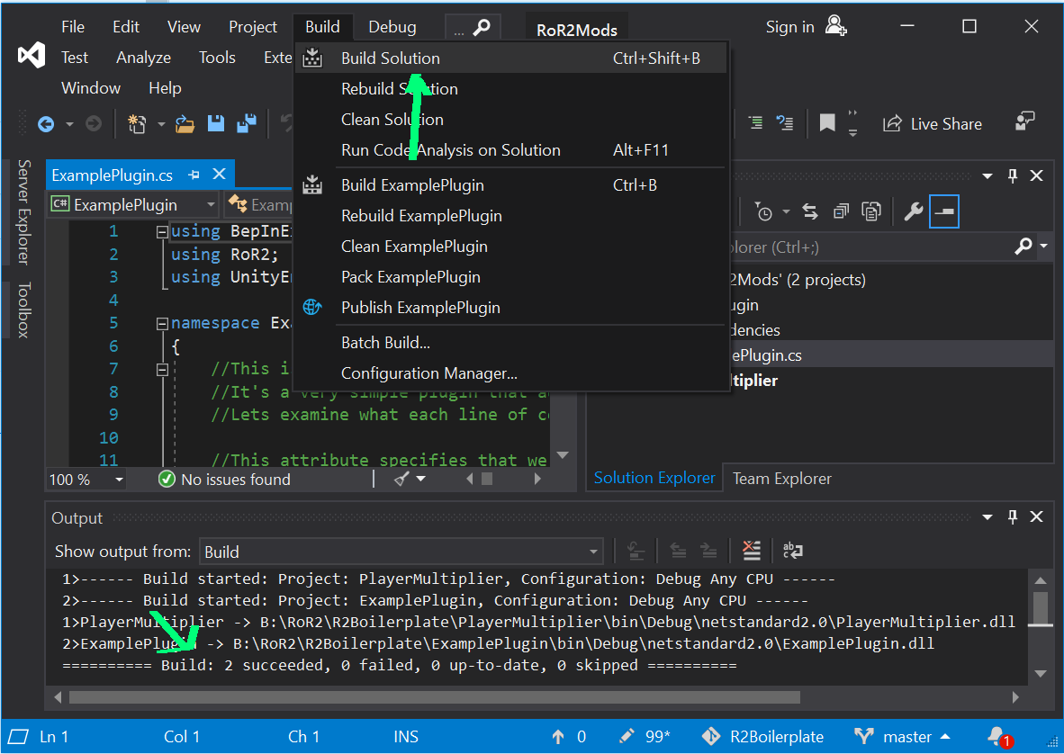
Task: Open the New Project dropdown arrow
Action: coord(161,125)
